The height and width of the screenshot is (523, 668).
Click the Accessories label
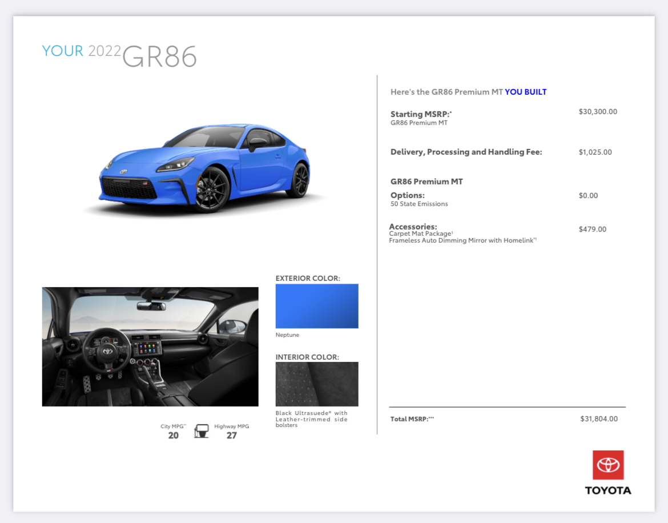[x=413, y=227]
